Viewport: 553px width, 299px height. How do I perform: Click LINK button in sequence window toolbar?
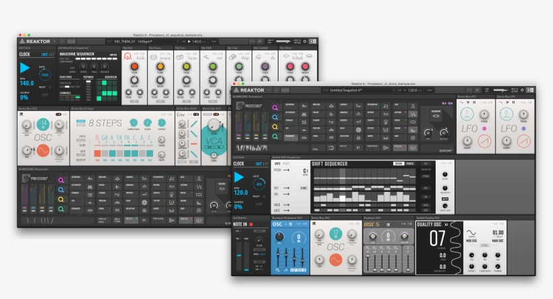(213, 41)
